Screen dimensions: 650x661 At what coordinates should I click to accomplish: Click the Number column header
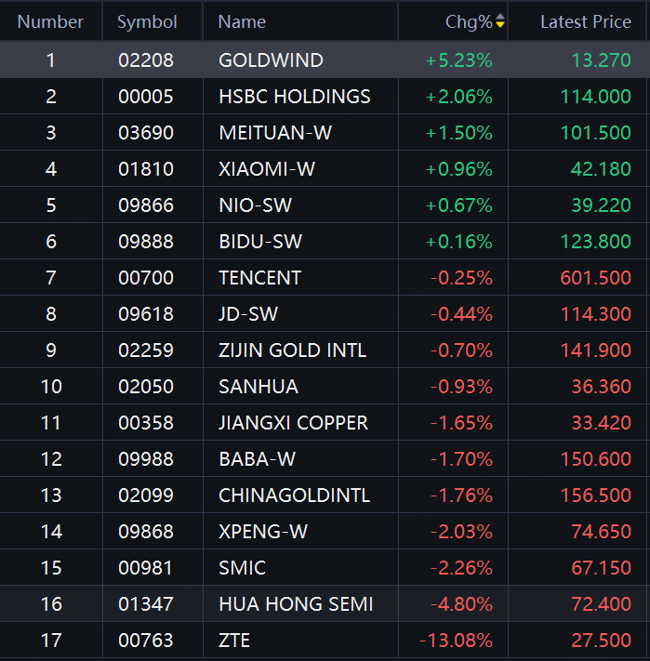50,22
